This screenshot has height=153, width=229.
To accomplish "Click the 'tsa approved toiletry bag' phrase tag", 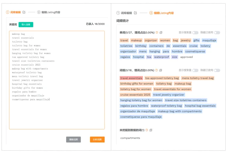I will click(x=162, y=78).
